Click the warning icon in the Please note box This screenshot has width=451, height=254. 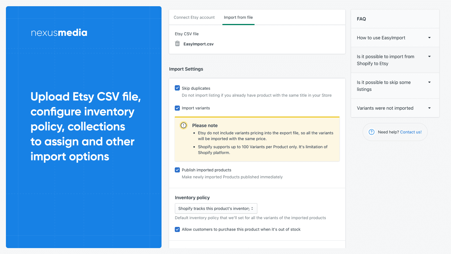click(x=184, y=125)
